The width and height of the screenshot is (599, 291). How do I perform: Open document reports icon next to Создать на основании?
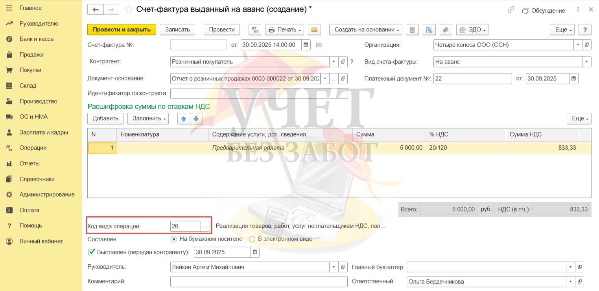pos(412,29)
